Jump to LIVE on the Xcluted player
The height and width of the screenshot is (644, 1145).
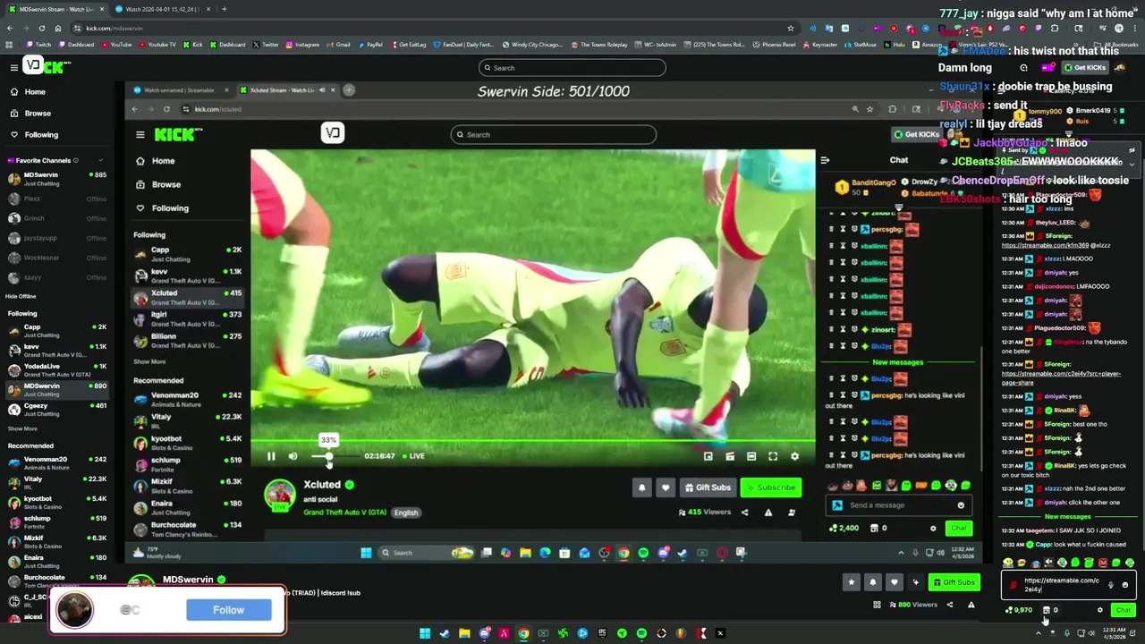[413, 456]
